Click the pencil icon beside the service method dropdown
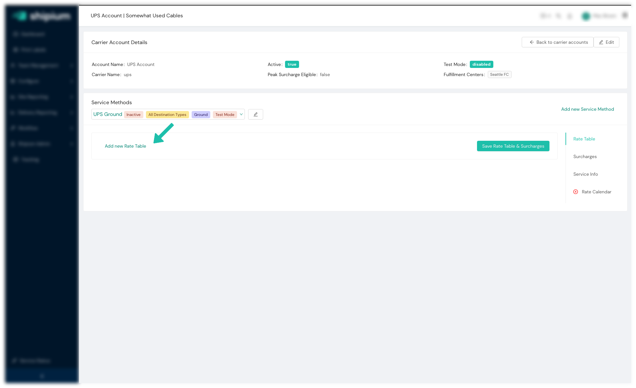Viewport: 636px width, 388px height. click(255, 114)
